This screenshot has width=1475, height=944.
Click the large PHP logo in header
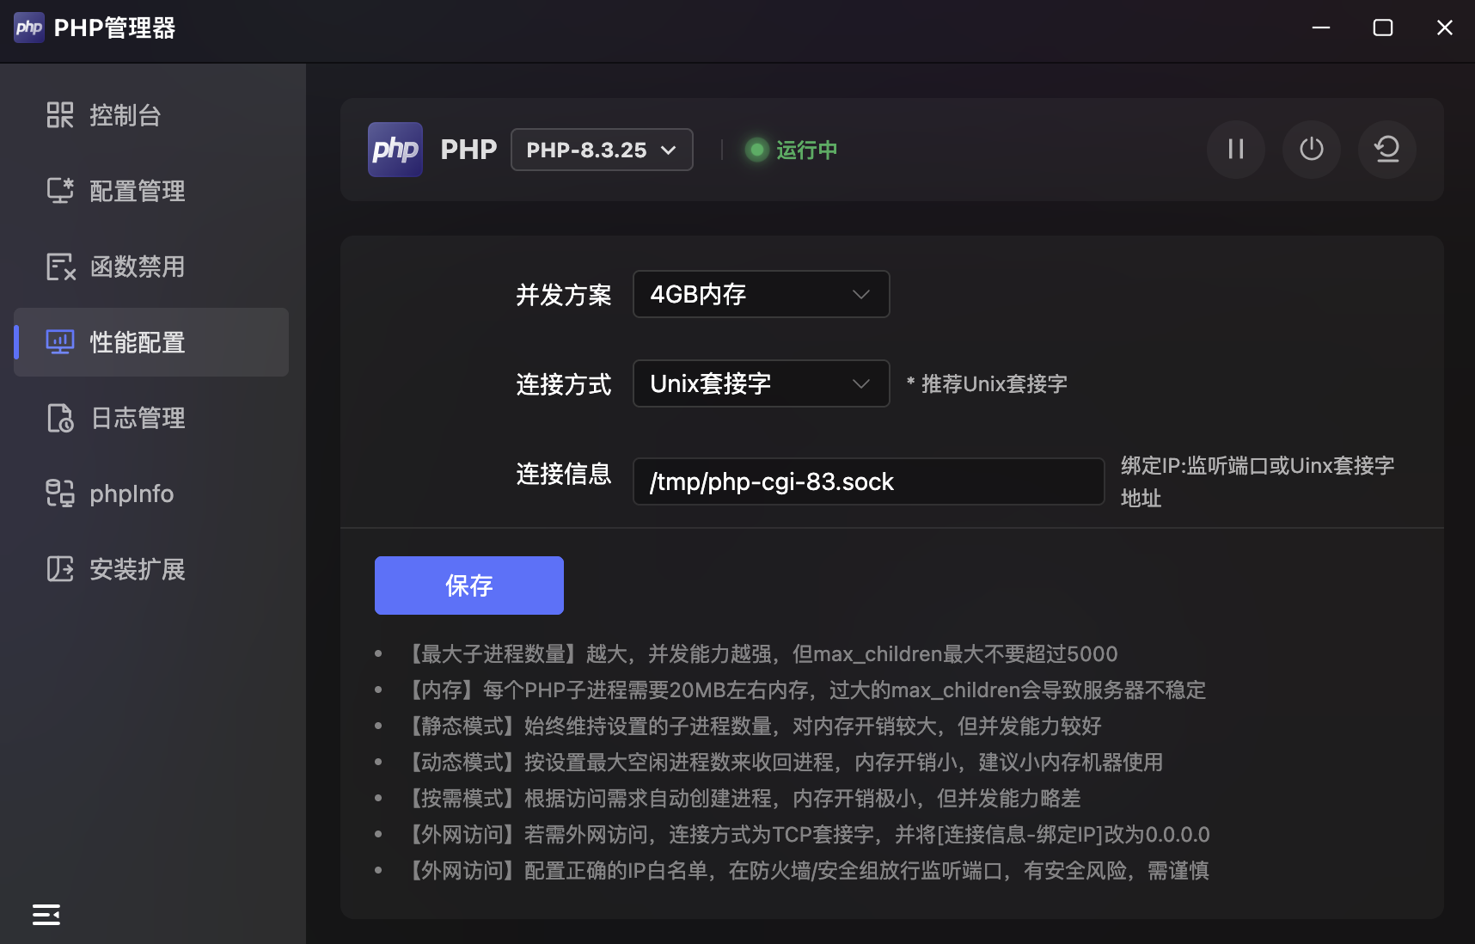(395, 150)
